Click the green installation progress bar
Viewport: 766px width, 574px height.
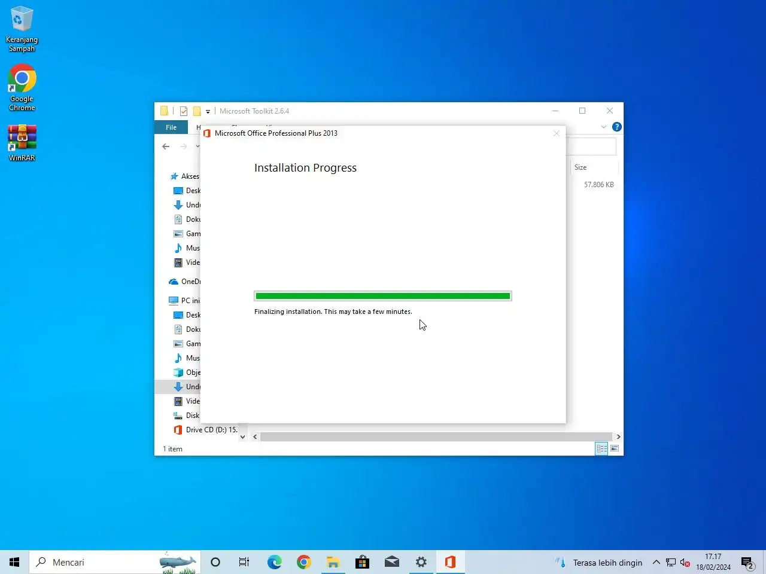coord(383,296)
